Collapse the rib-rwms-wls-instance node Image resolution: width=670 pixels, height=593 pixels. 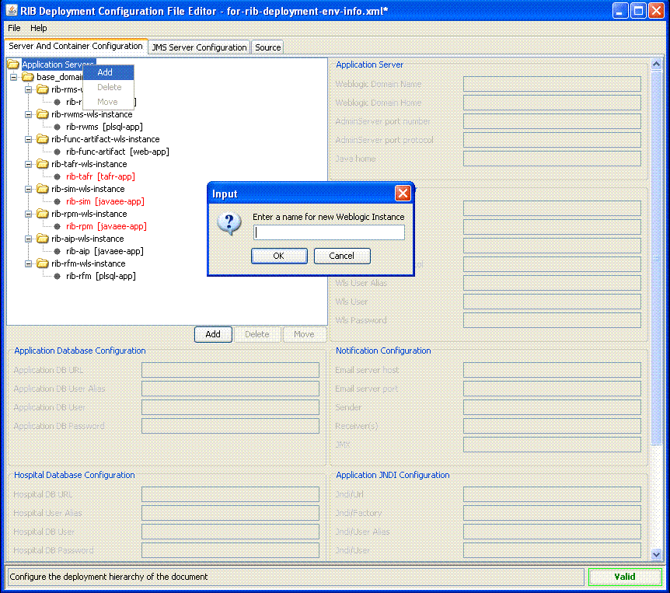coord(28,114)
